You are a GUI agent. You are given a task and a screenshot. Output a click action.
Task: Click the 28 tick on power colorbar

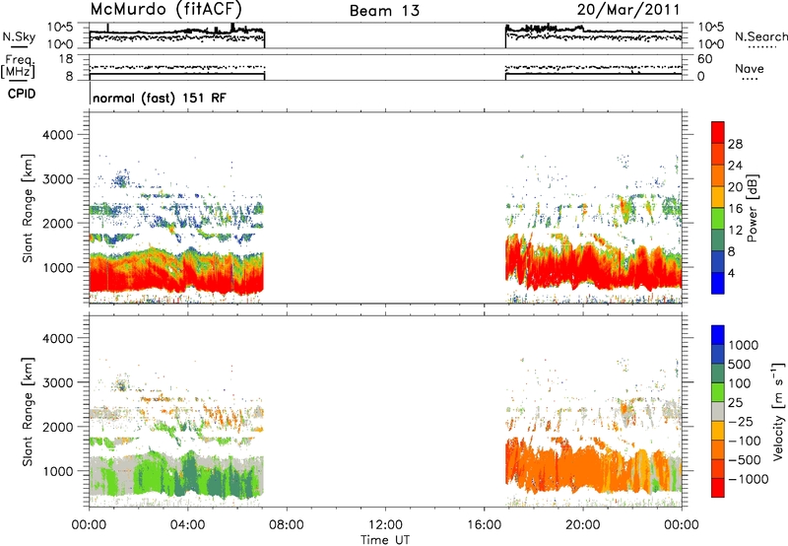point(735,144)
